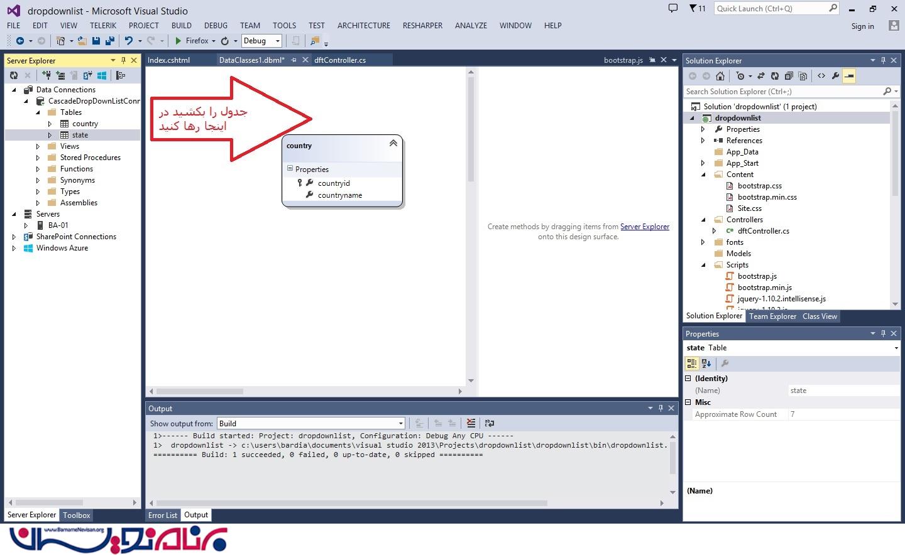This screenshot has width=905, height=555.
Task: Open the Show output from dropdown
Action: [310, 423]
